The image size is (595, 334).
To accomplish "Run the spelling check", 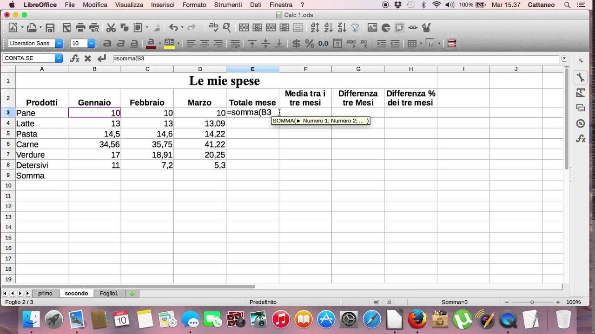I will click(213, 28).
